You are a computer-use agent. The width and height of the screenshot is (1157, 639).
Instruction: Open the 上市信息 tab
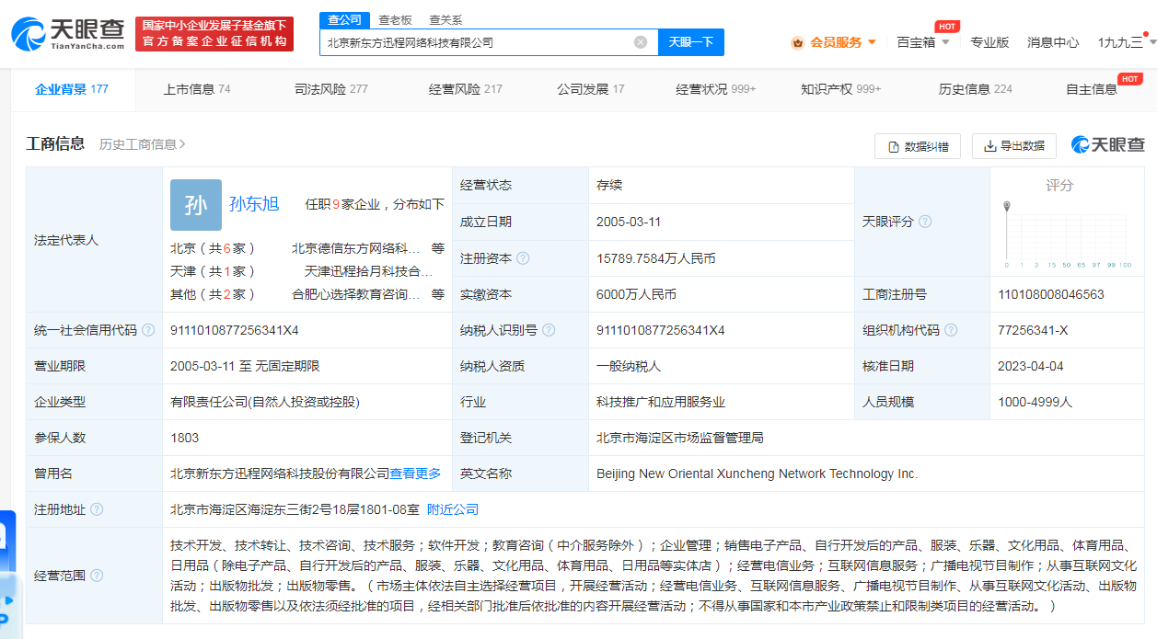coord(197,89)
